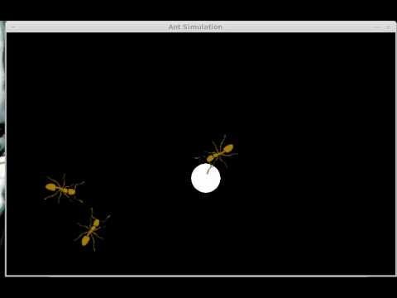
Task: Click the white circle food source
Action: tap(206, 178)
